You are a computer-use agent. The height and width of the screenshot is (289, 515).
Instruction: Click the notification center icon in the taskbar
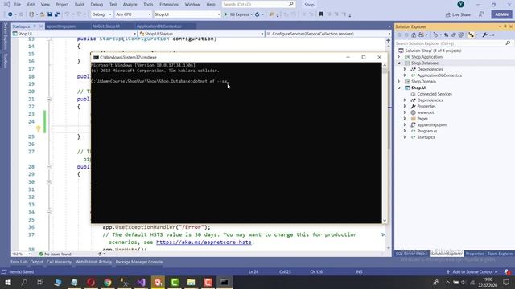click(506, 282)
